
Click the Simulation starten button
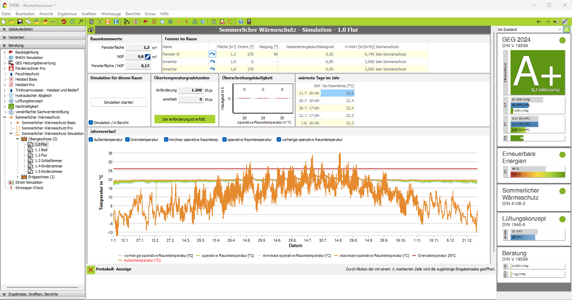pyautogui.click(x=119, y=102)
